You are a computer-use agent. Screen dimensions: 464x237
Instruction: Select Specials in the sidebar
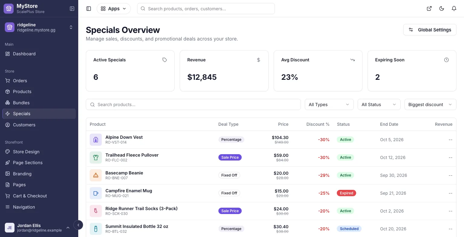tap(39, 114)
